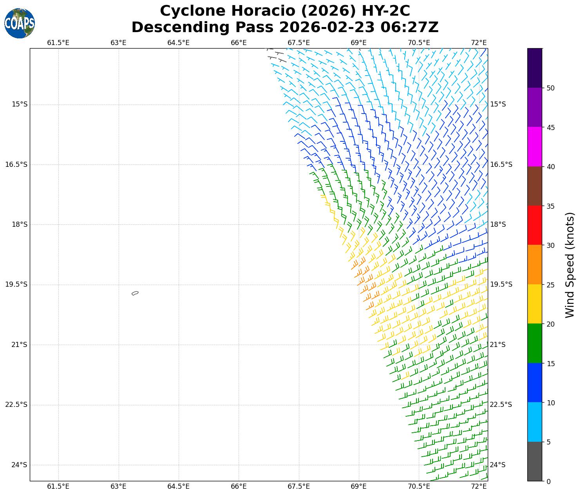
Task: Click the 19.5°S label on the left axis
Action: tap(16, 284)
